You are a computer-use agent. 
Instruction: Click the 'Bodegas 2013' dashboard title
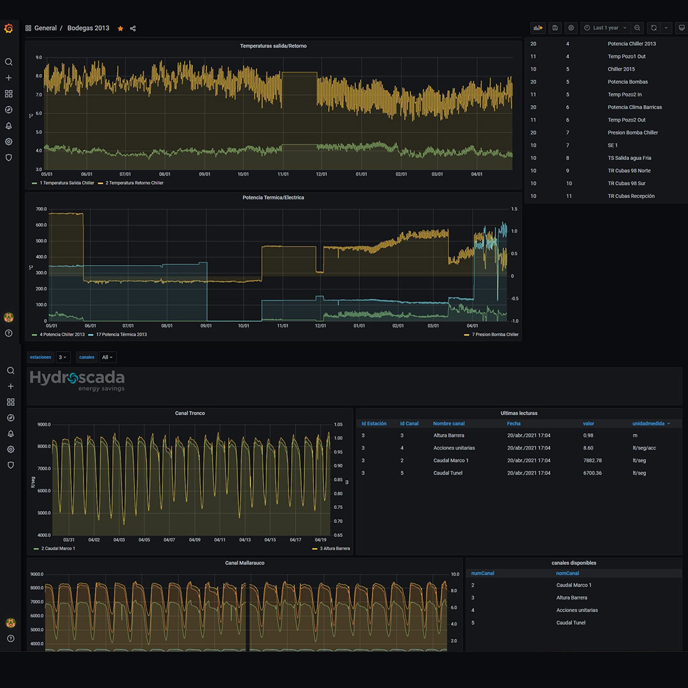(x=88, y=28)
